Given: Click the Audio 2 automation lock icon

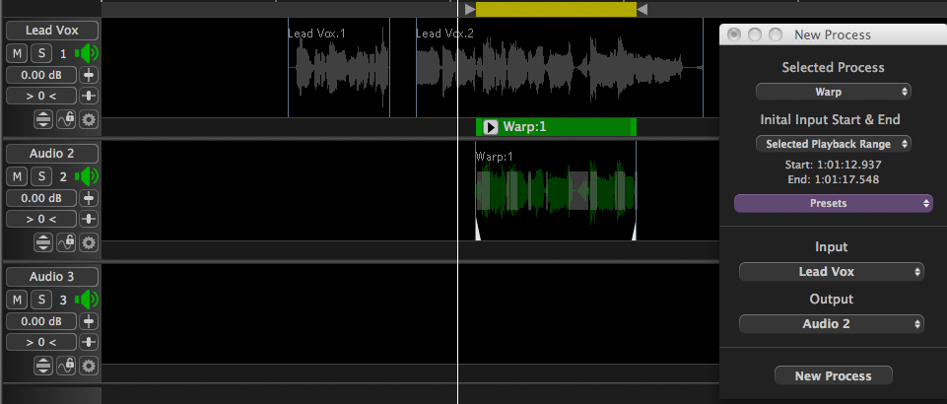Looking at the screenshot, I should 67,242.
